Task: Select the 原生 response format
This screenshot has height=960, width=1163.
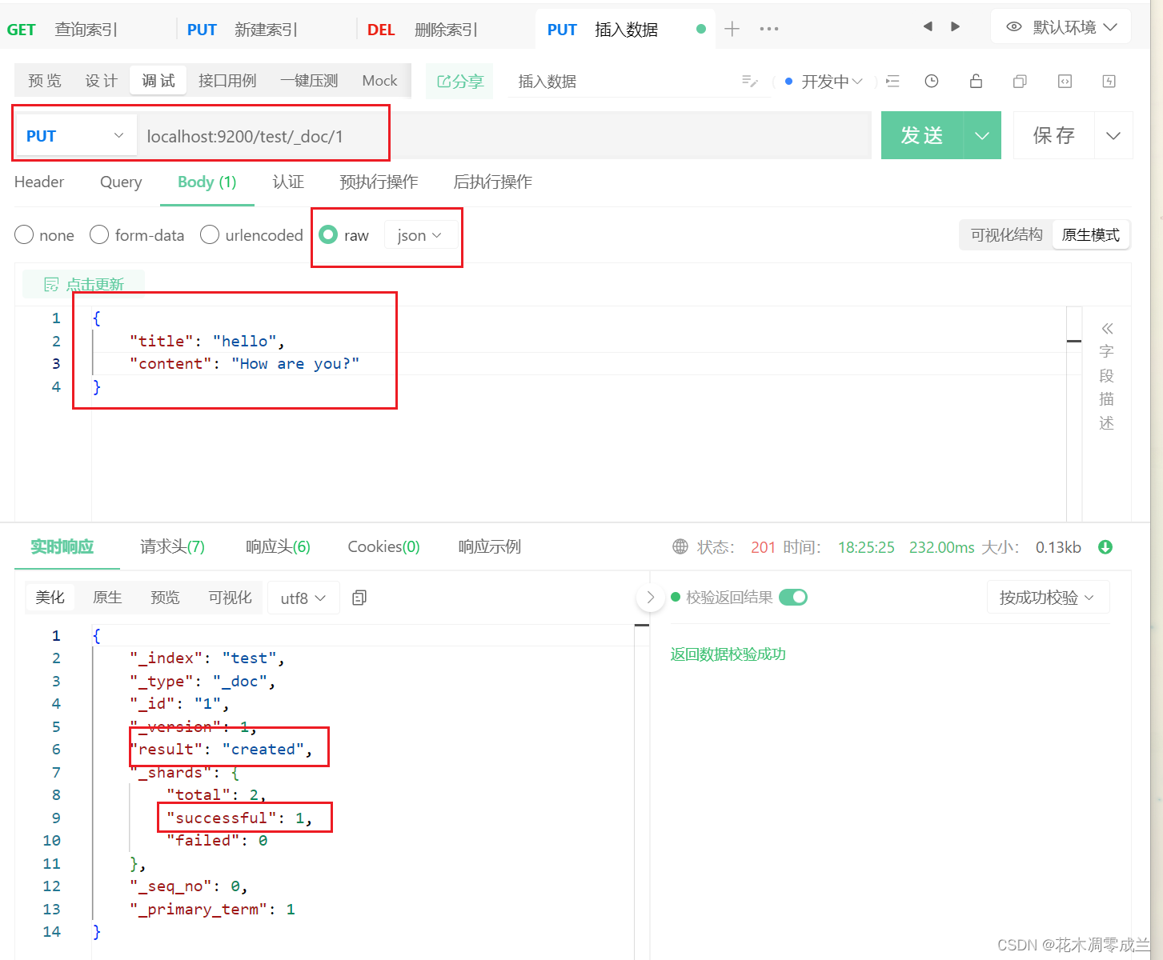Action: tap(107, 598)
